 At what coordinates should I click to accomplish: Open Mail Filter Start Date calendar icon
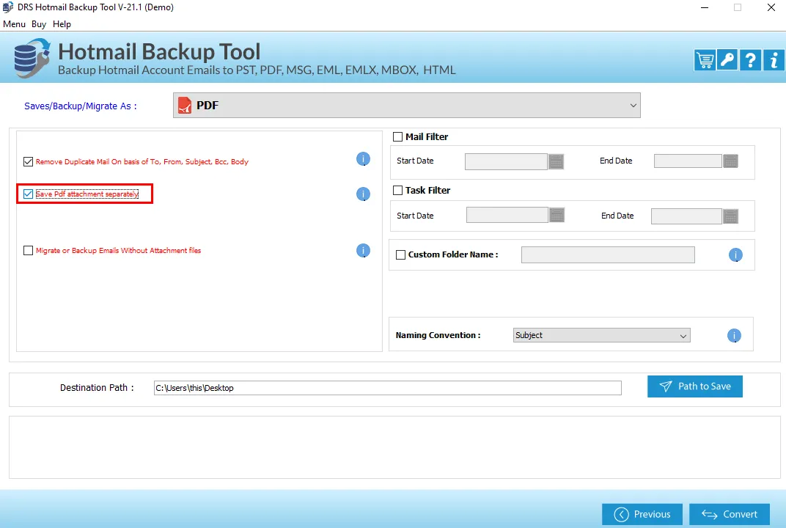[556, 161]
